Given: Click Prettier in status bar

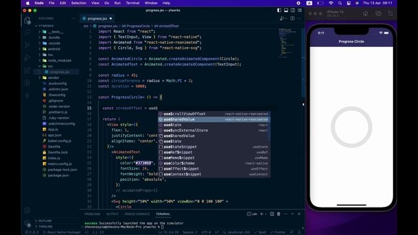Looking at the screenshot, I should point(278,232).
